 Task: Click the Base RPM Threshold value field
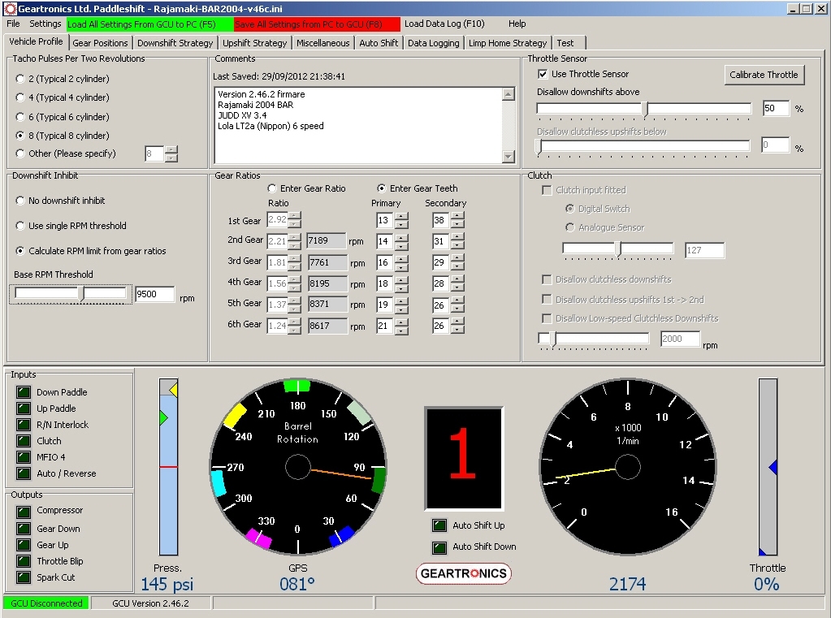[x=154, y=295]
